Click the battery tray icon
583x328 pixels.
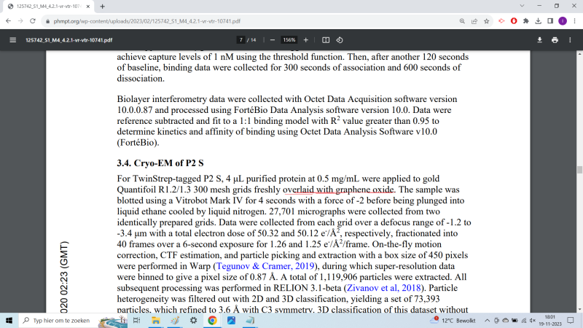click(514, 321)
